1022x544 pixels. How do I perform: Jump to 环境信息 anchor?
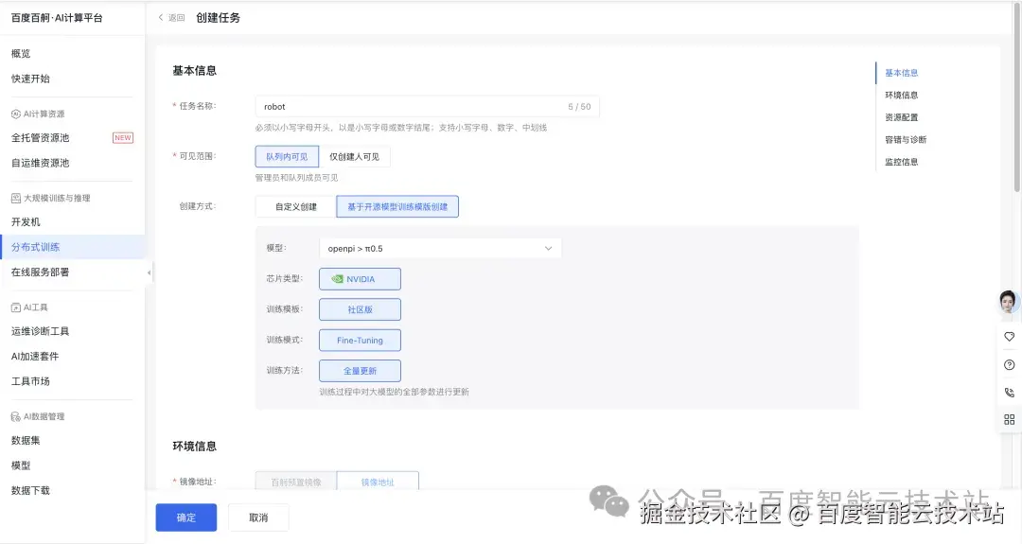[x=902, y=96]
